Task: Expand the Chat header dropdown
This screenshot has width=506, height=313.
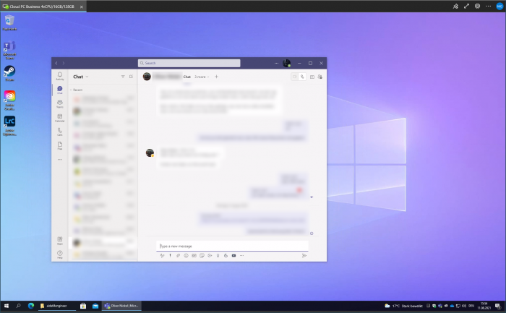Action: tap(87, 77)
